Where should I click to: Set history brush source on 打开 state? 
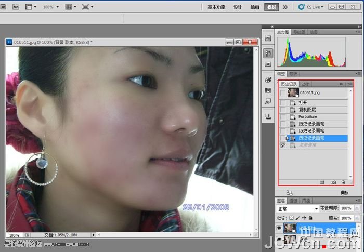point(283,102)
